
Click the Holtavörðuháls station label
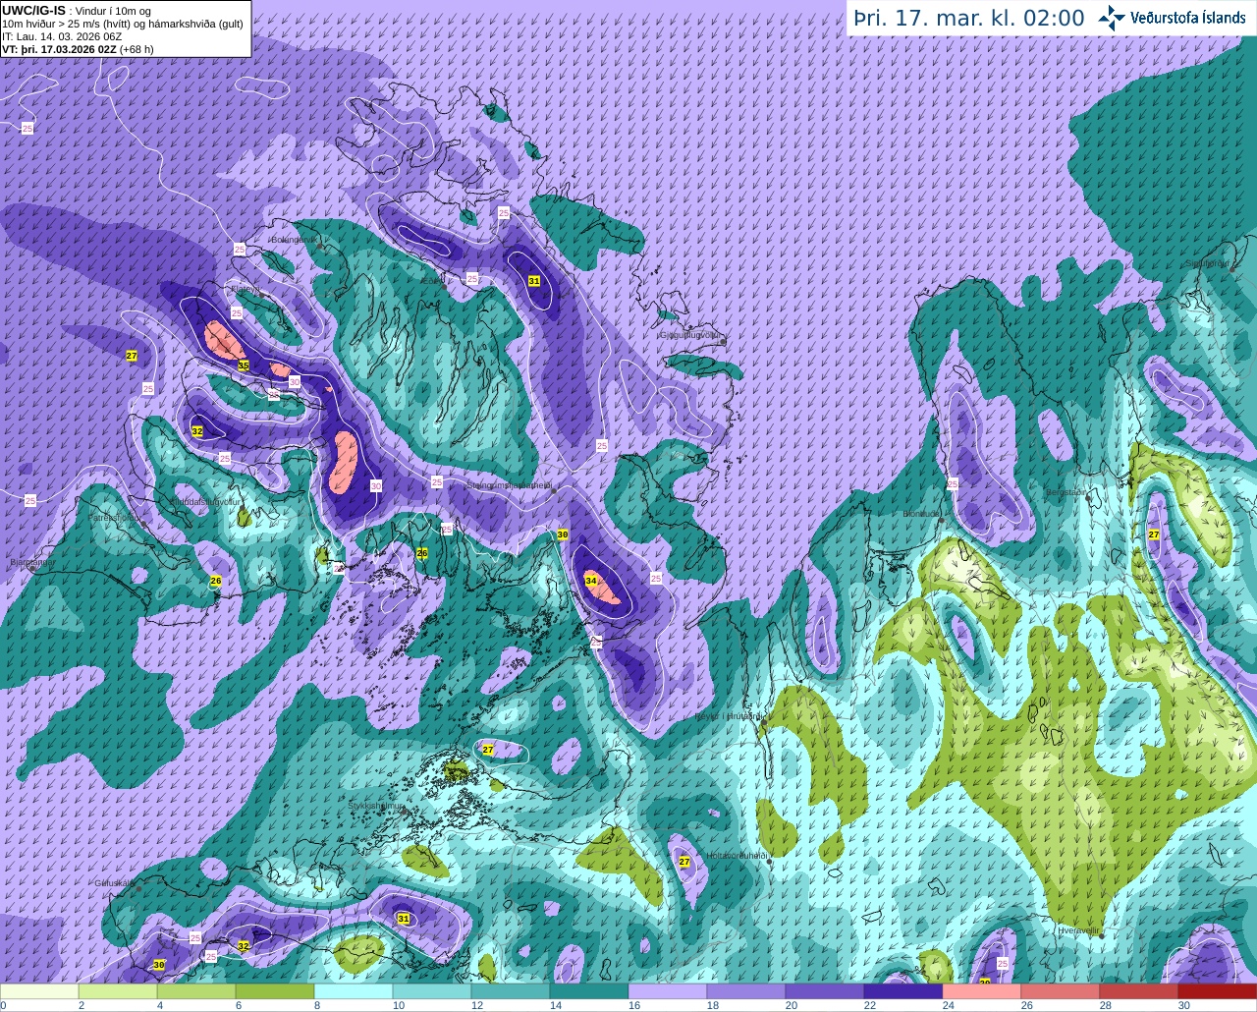pyautogui.click(x=737, y=856)
